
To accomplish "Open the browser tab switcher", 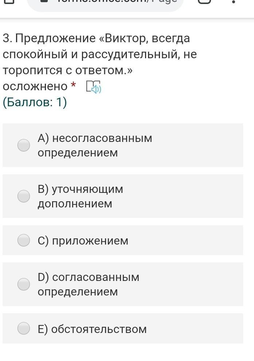I will pyautogui.click(x=205, y=2).
